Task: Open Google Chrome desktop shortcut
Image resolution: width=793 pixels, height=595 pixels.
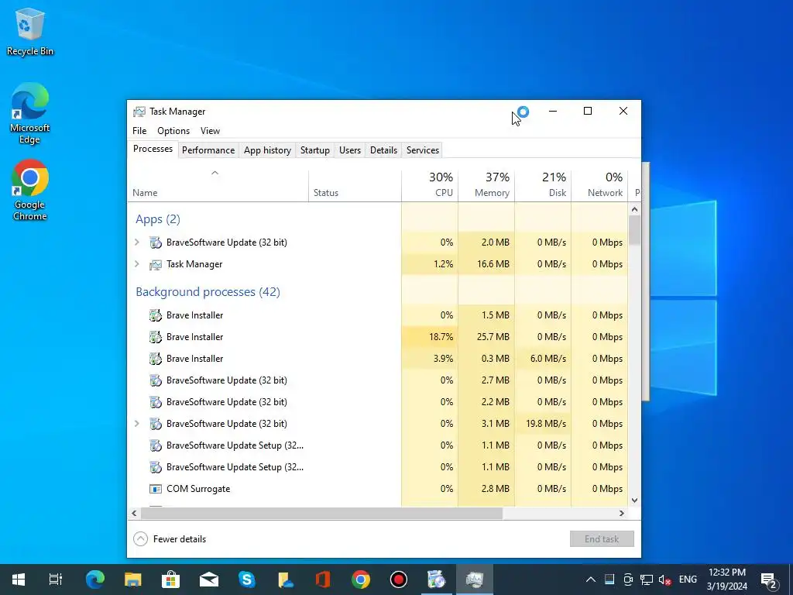Action: pos(30,191)
